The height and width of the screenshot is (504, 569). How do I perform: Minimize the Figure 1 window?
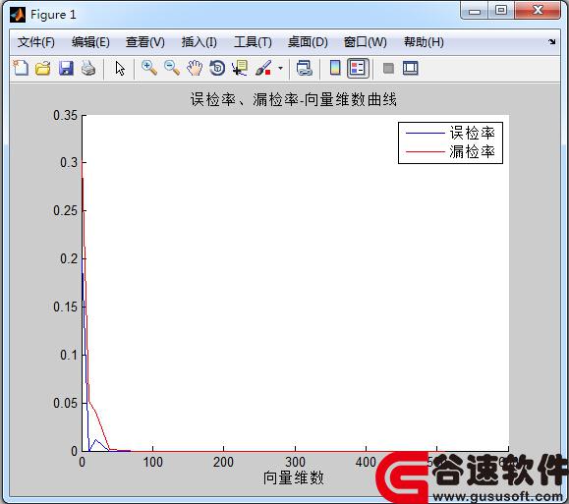pyautogui.click(x=475, y=11)
